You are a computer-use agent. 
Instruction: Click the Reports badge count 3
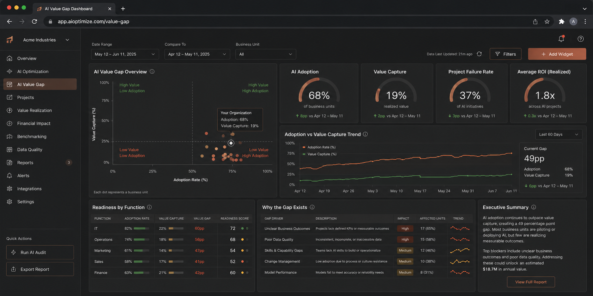[x=69, y=163]
